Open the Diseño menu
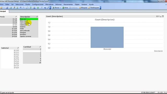Viewport: 167px width, 94px height. pyautogui.click(x=28, y=4)
